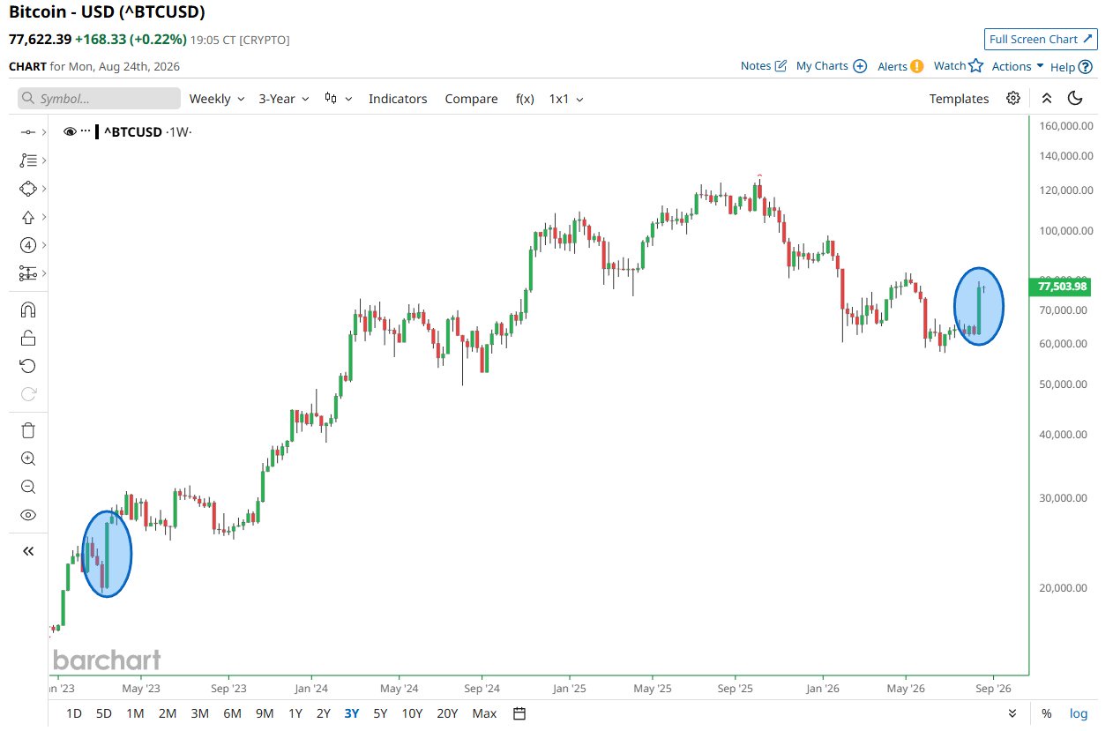Open the 3-Year period dropdown
This screenshot has height=731, width=1113.
[283, 99]
